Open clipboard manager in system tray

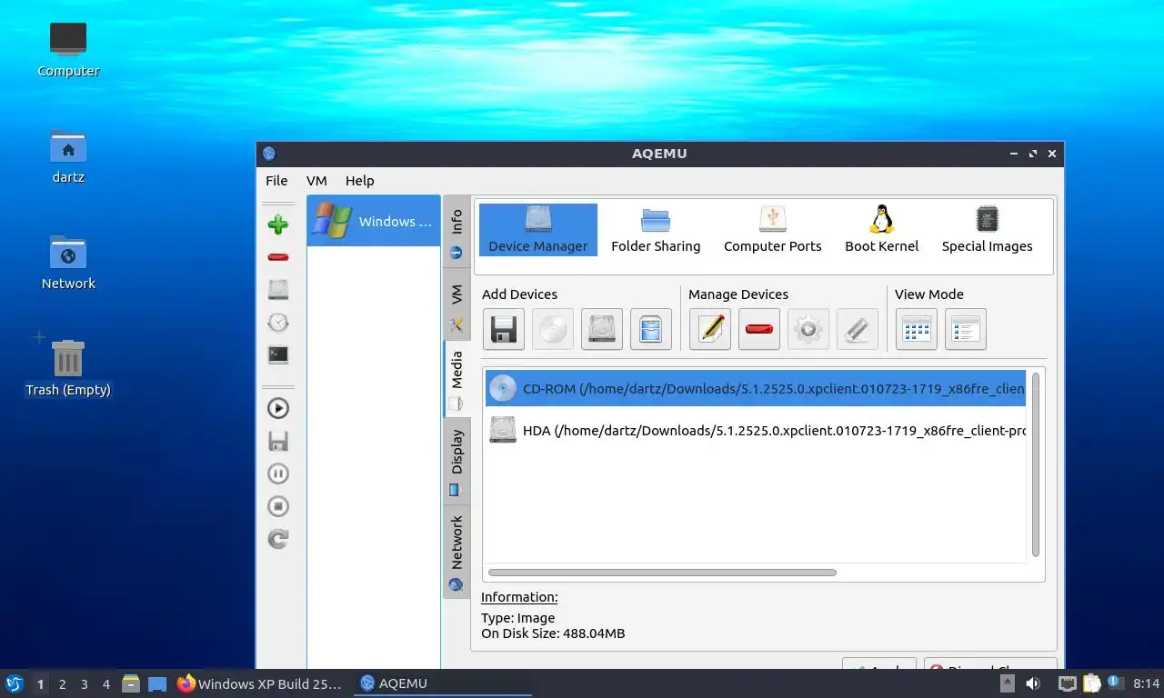tap(1090, 683)
